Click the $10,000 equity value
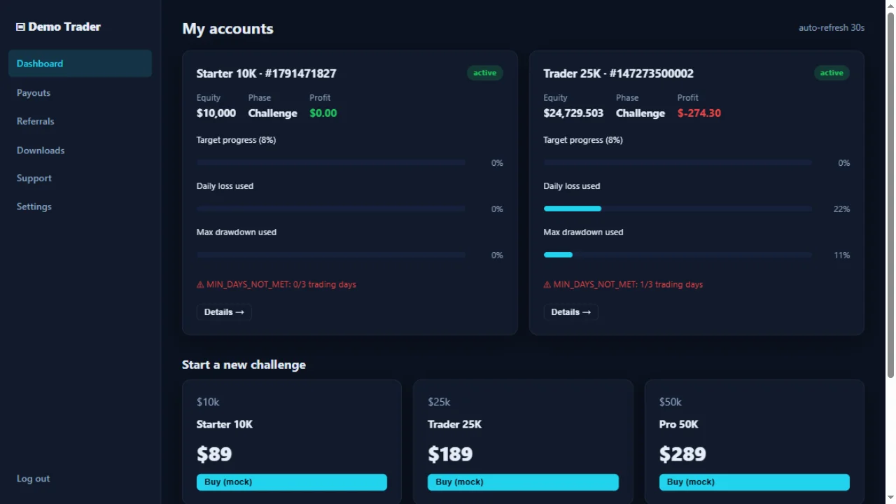 point(216,113)
